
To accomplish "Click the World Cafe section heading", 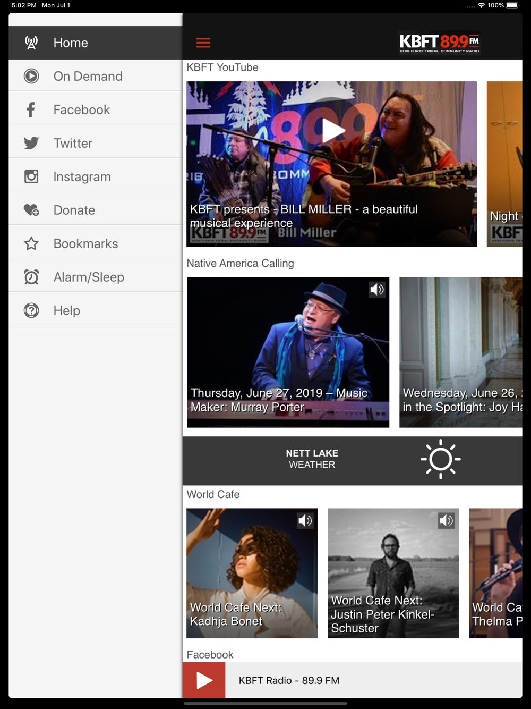I will pos(213,494).
